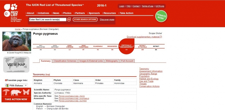Click the green Donate Now badge
The height and width of the screenshot is (110, 225).
click(x=161, y=16)
